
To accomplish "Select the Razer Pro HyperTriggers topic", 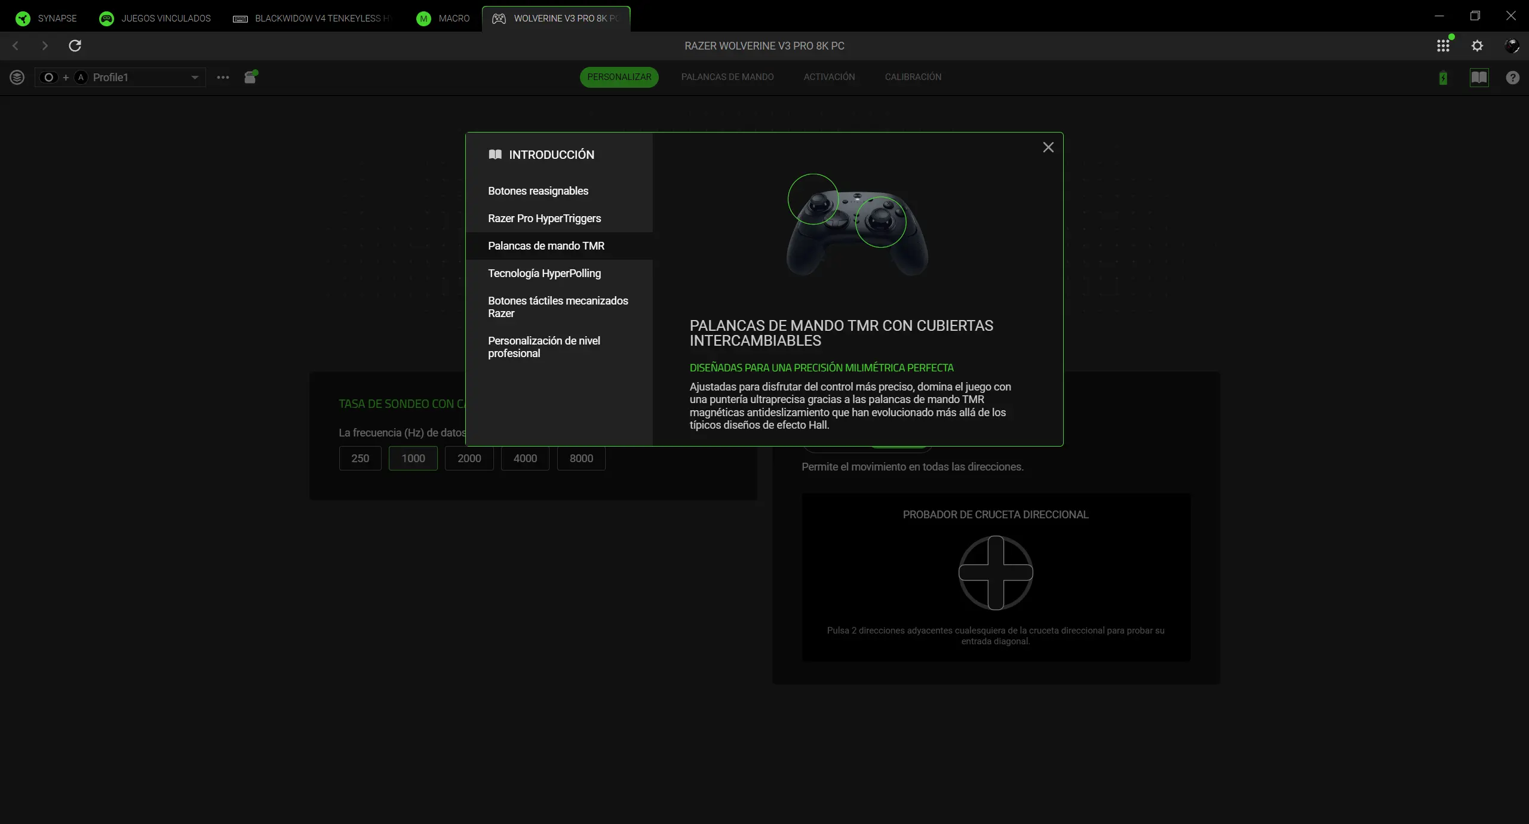I will click(x=544, y=218).
